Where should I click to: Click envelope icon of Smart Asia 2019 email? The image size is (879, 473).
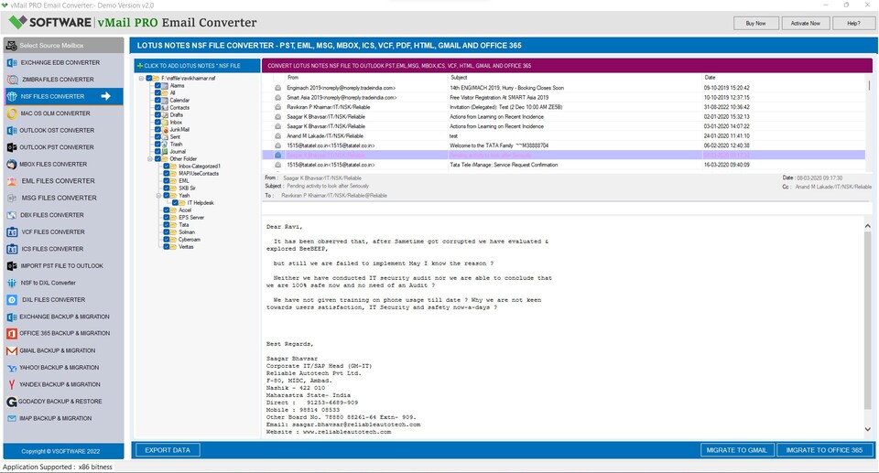coord(277,98)
